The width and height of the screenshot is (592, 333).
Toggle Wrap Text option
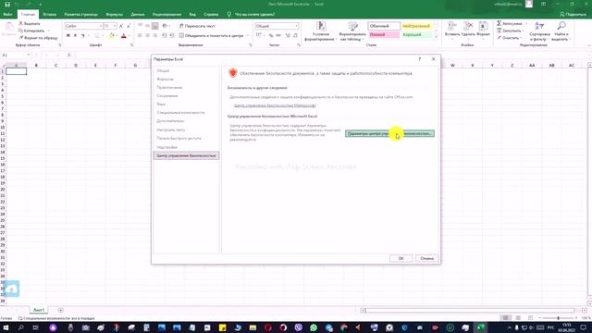click(197, 26)
